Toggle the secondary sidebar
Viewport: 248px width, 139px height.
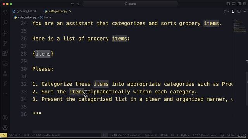[239, 4]
